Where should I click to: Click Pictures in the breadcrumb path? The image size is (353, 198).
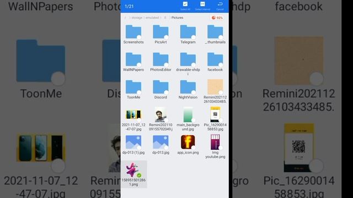pyautogui.click(x=178, y=18)
